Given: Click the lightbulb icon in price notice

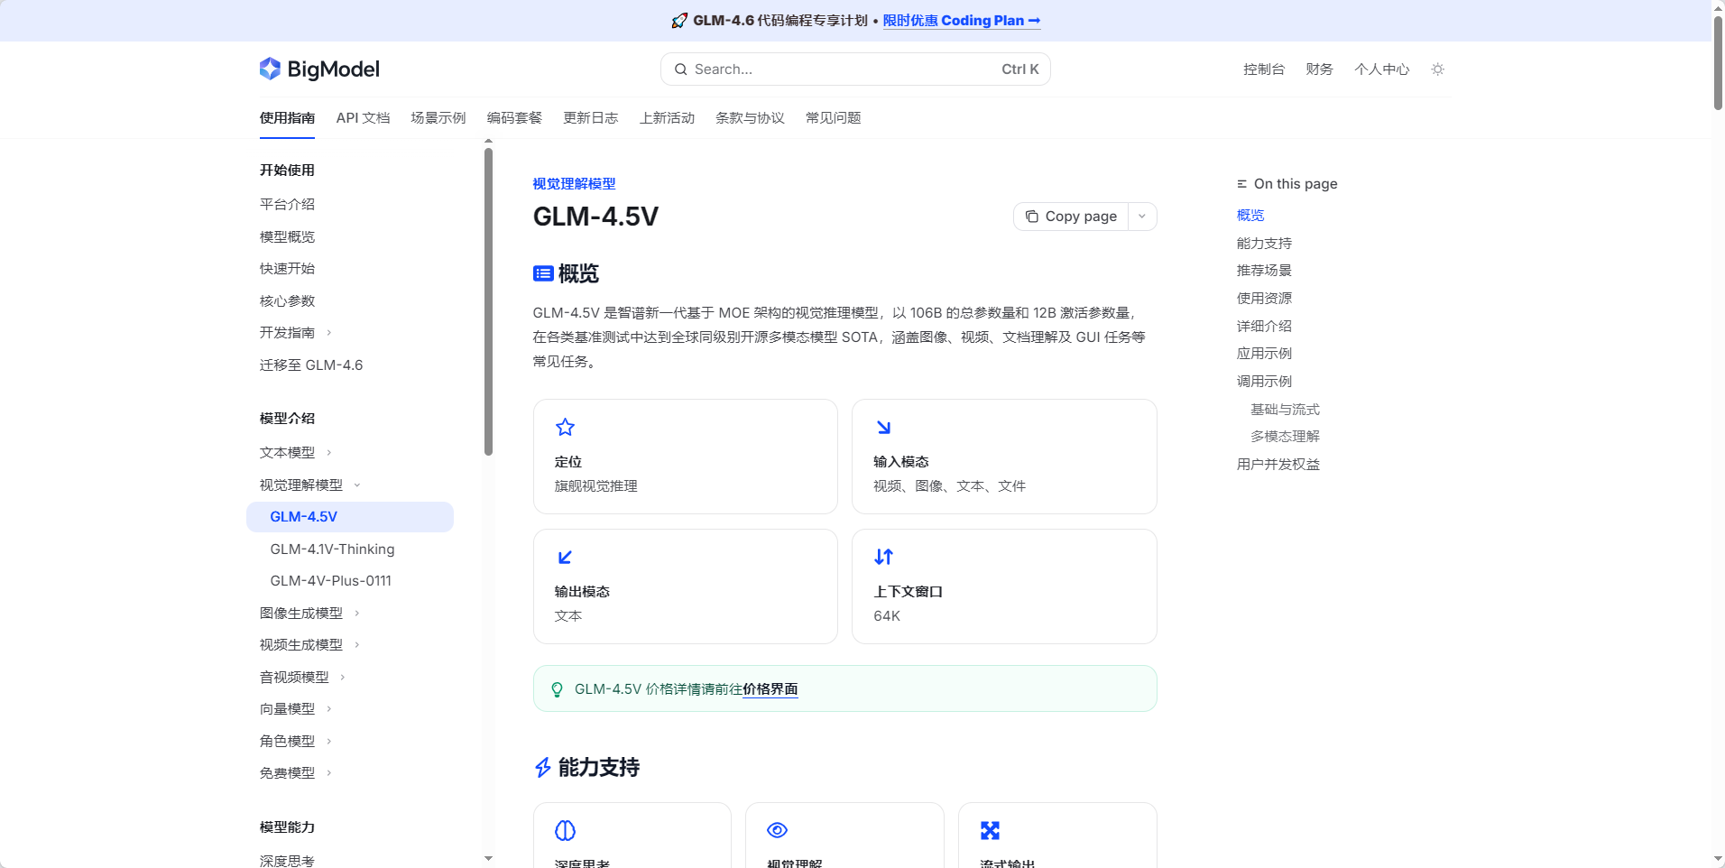Looking at the screenshot, I should click(x=558, y=689).
